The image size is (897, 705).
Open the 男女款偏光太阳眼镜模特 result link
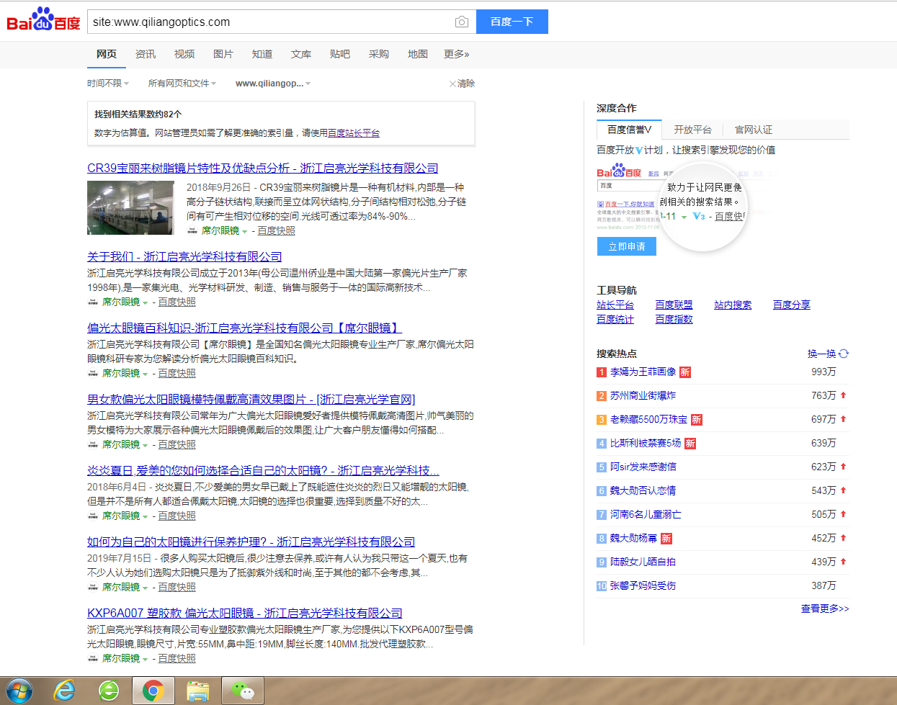tap(251, 399)
